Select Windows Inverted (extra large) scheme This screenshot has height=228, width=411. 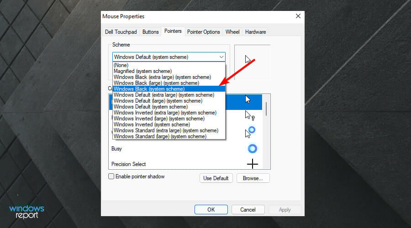[x=169, y=113]
